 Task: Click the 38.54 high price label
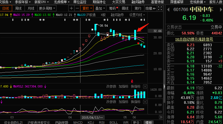[104, 26]
